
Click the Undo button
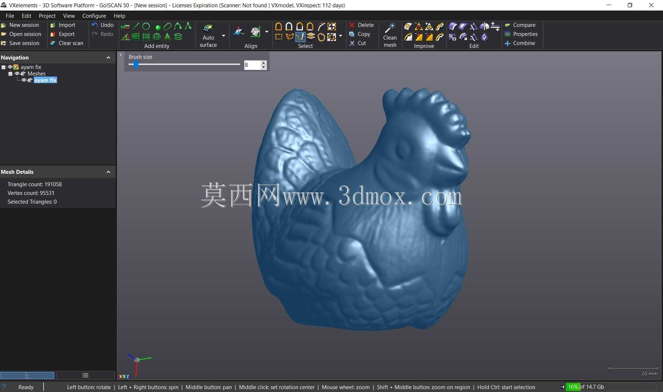[x=103, y=25]
